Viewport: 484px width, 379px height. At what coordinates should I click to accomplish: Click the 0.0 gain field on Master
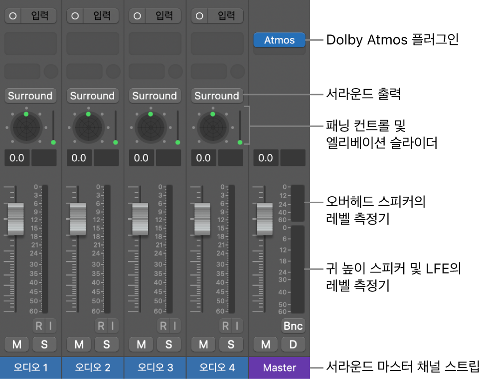click(266, 158)
